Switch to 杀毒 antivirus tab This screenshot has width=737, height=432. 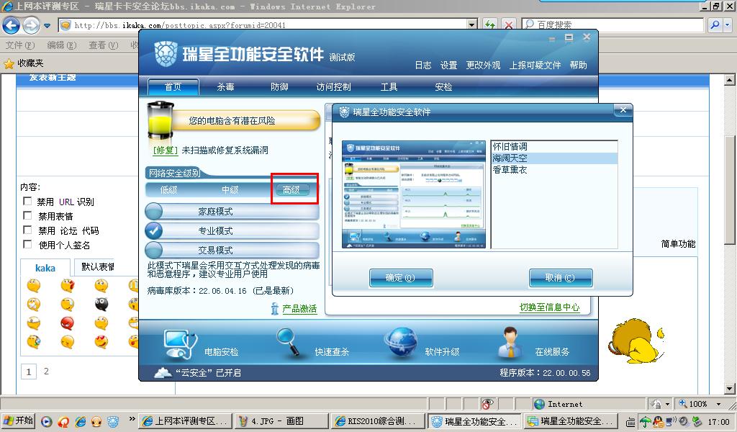(x=225, y=87)
